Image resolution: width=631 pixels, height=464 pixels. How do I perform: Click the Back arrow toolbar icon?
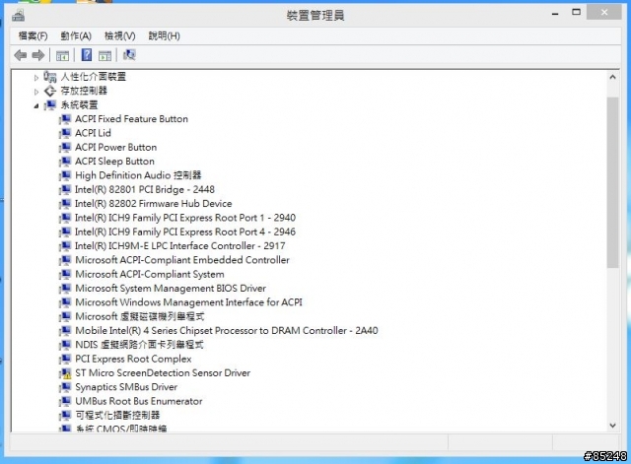[20, 55]
